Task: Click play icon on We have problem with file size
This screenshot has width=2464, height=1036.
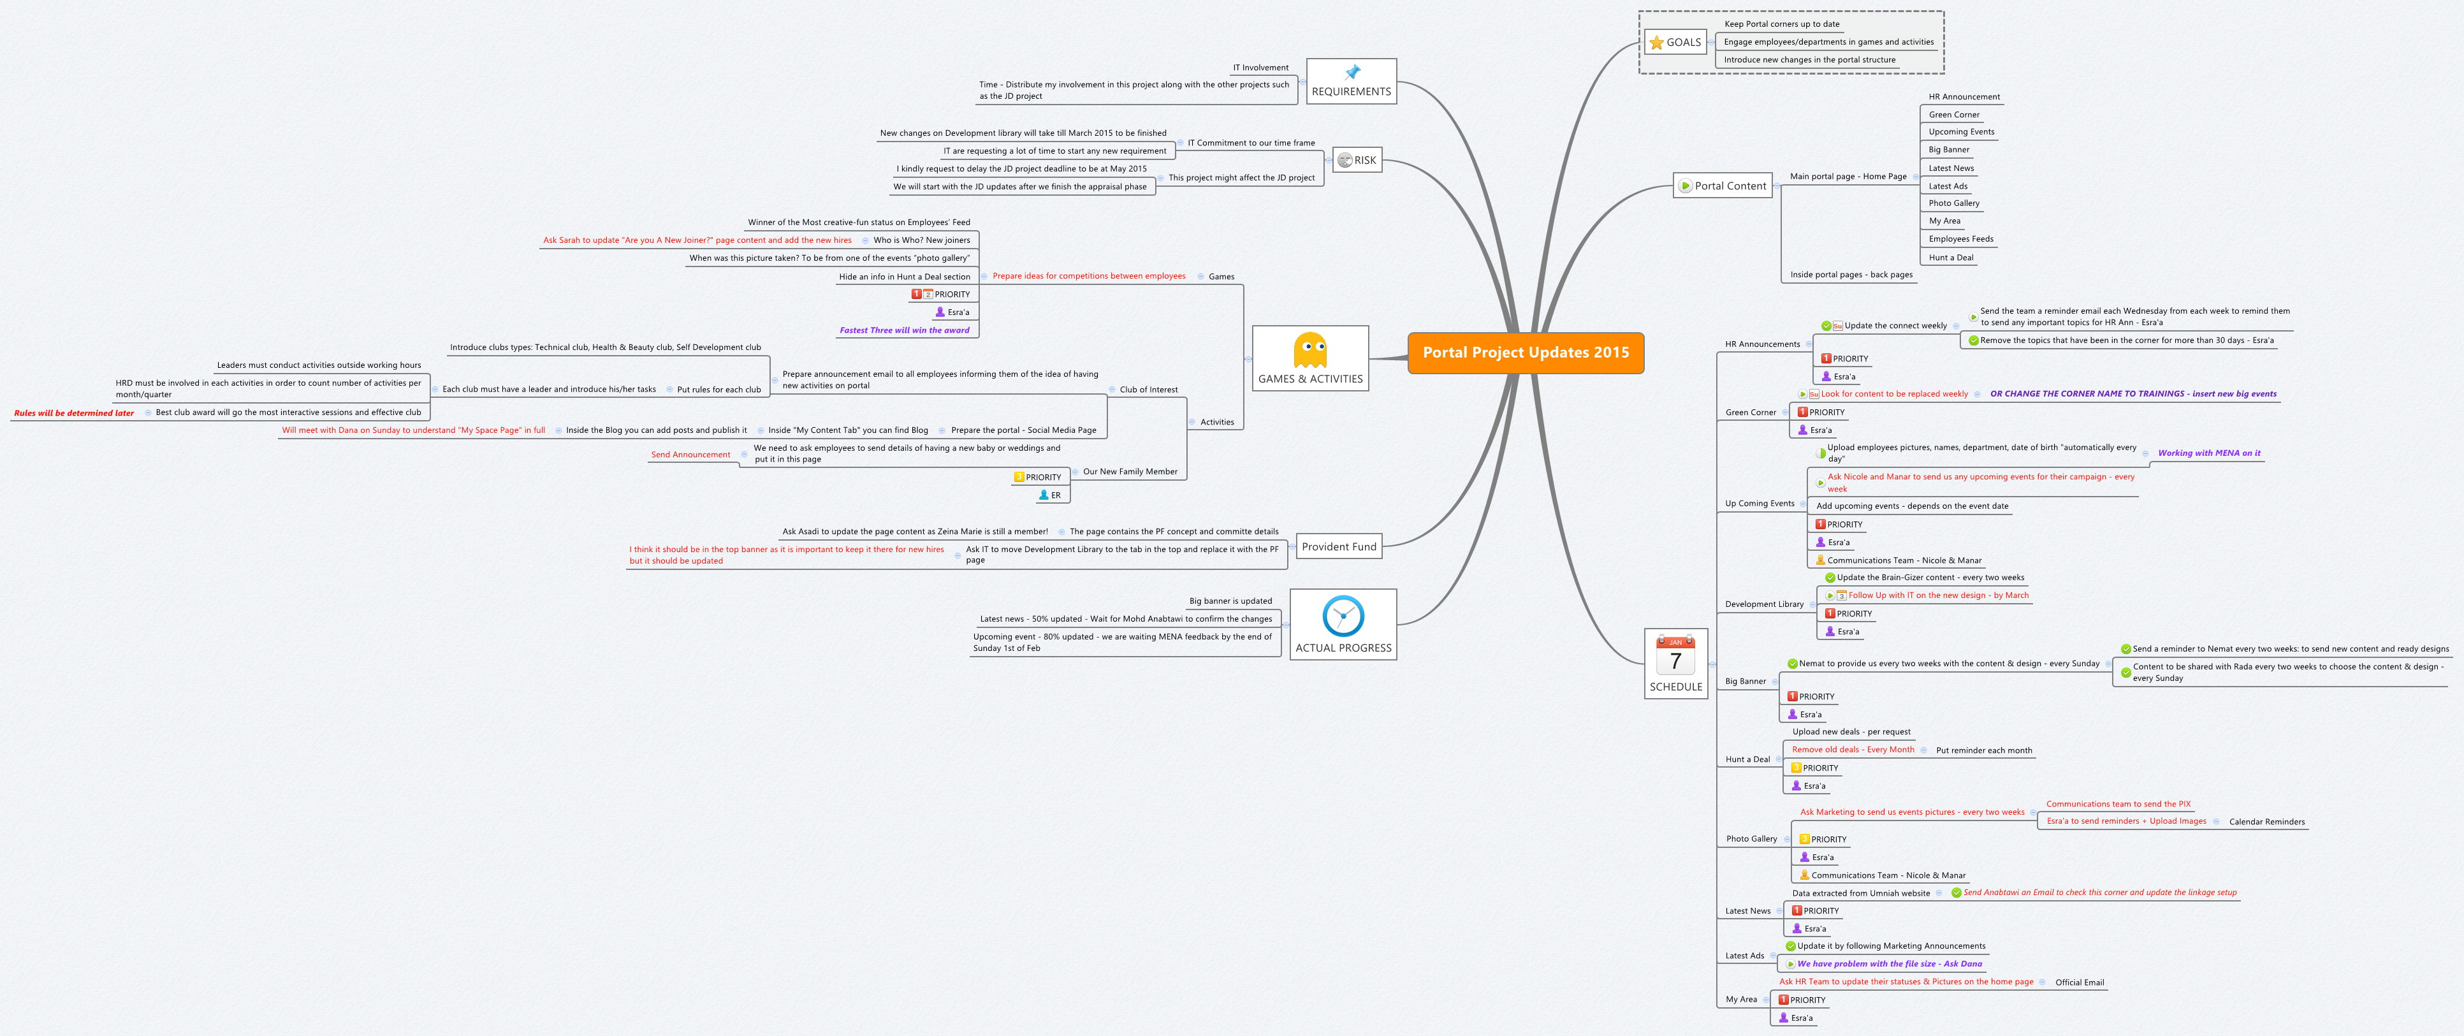Action: (x=1791, y=964)
